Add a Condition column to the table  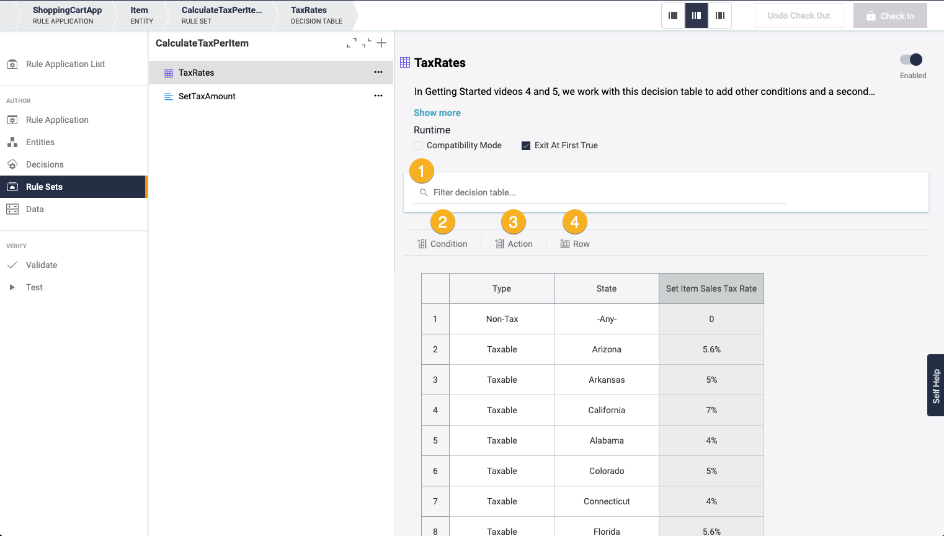442,244
